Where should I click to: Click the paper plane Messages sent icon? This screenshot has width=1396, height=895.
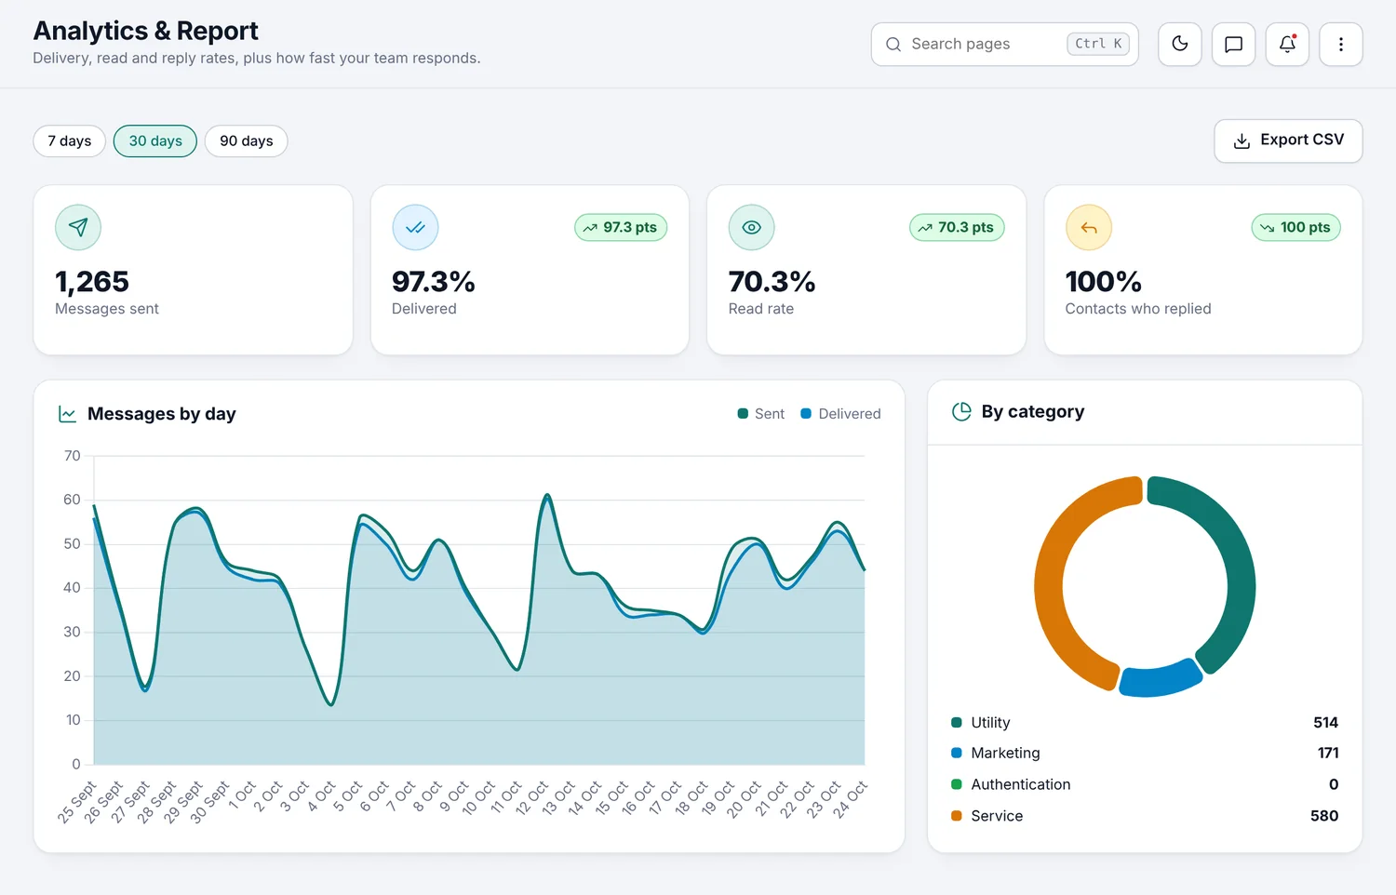(x=78, y=227)
